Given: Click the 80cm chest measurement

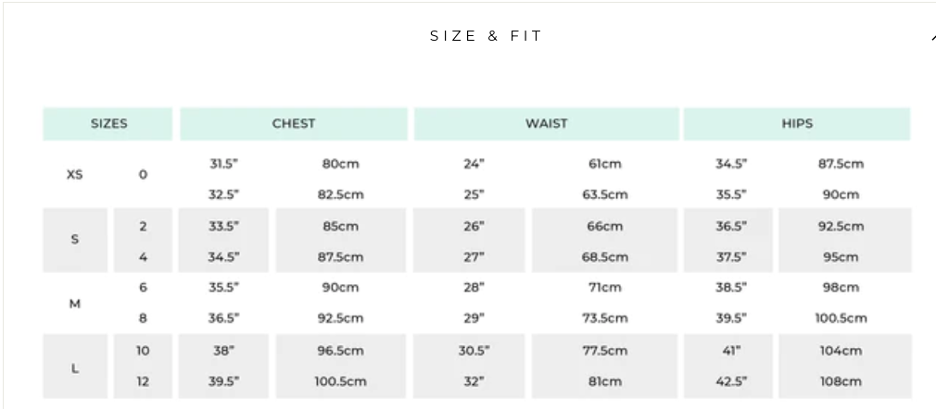Looking at the screenshot, I should pos(340,164).
